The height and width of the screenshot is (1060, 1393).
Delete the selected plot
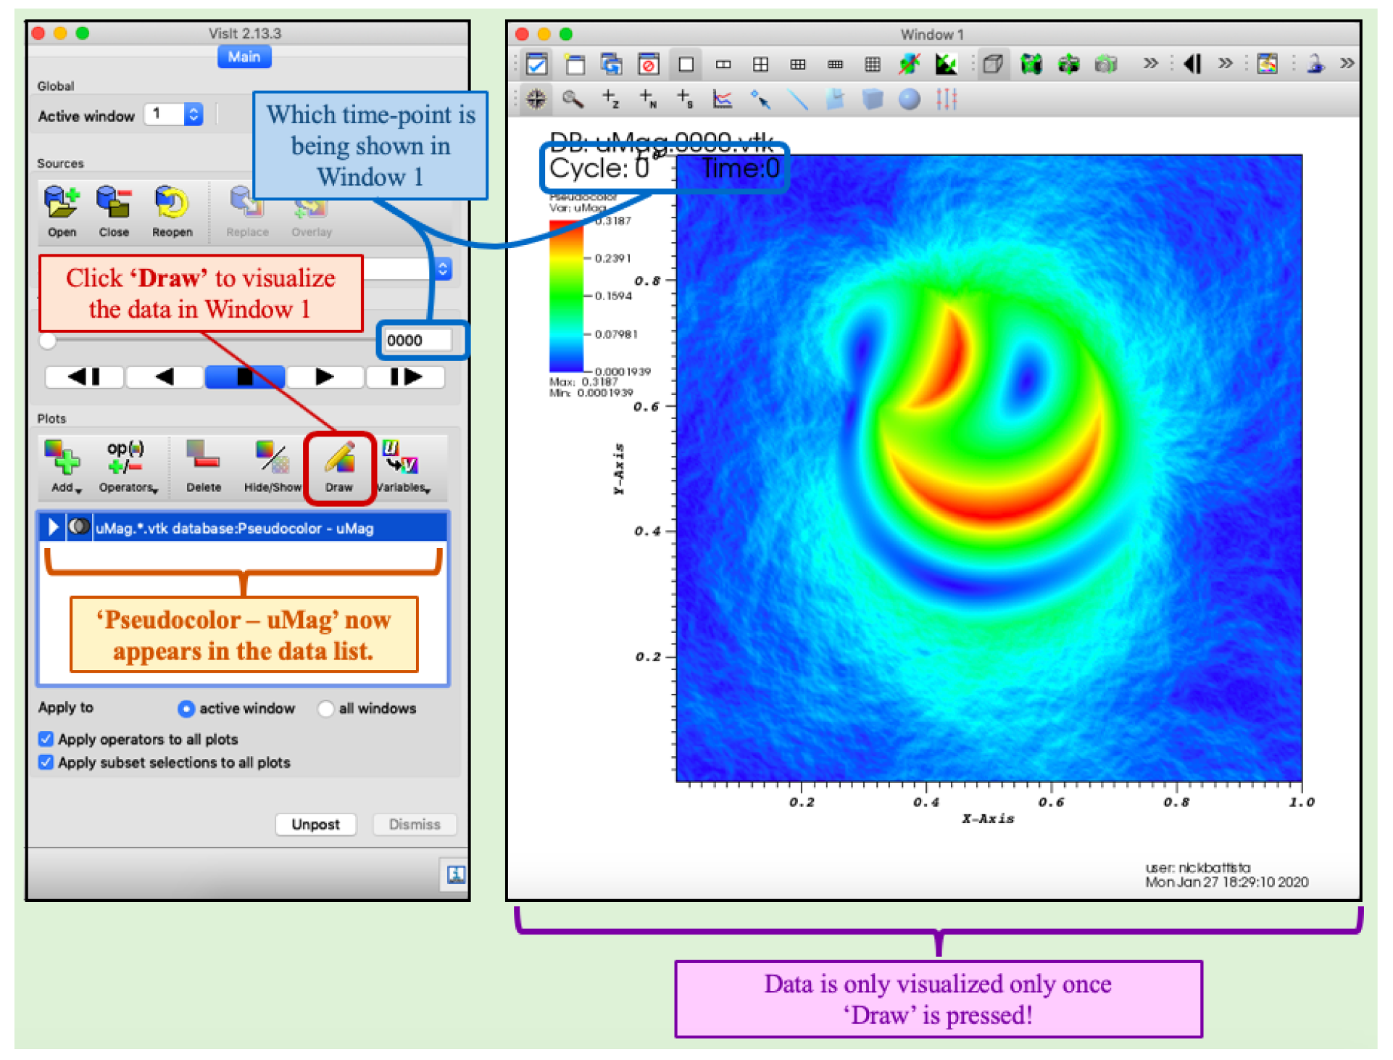click(203, 466)
